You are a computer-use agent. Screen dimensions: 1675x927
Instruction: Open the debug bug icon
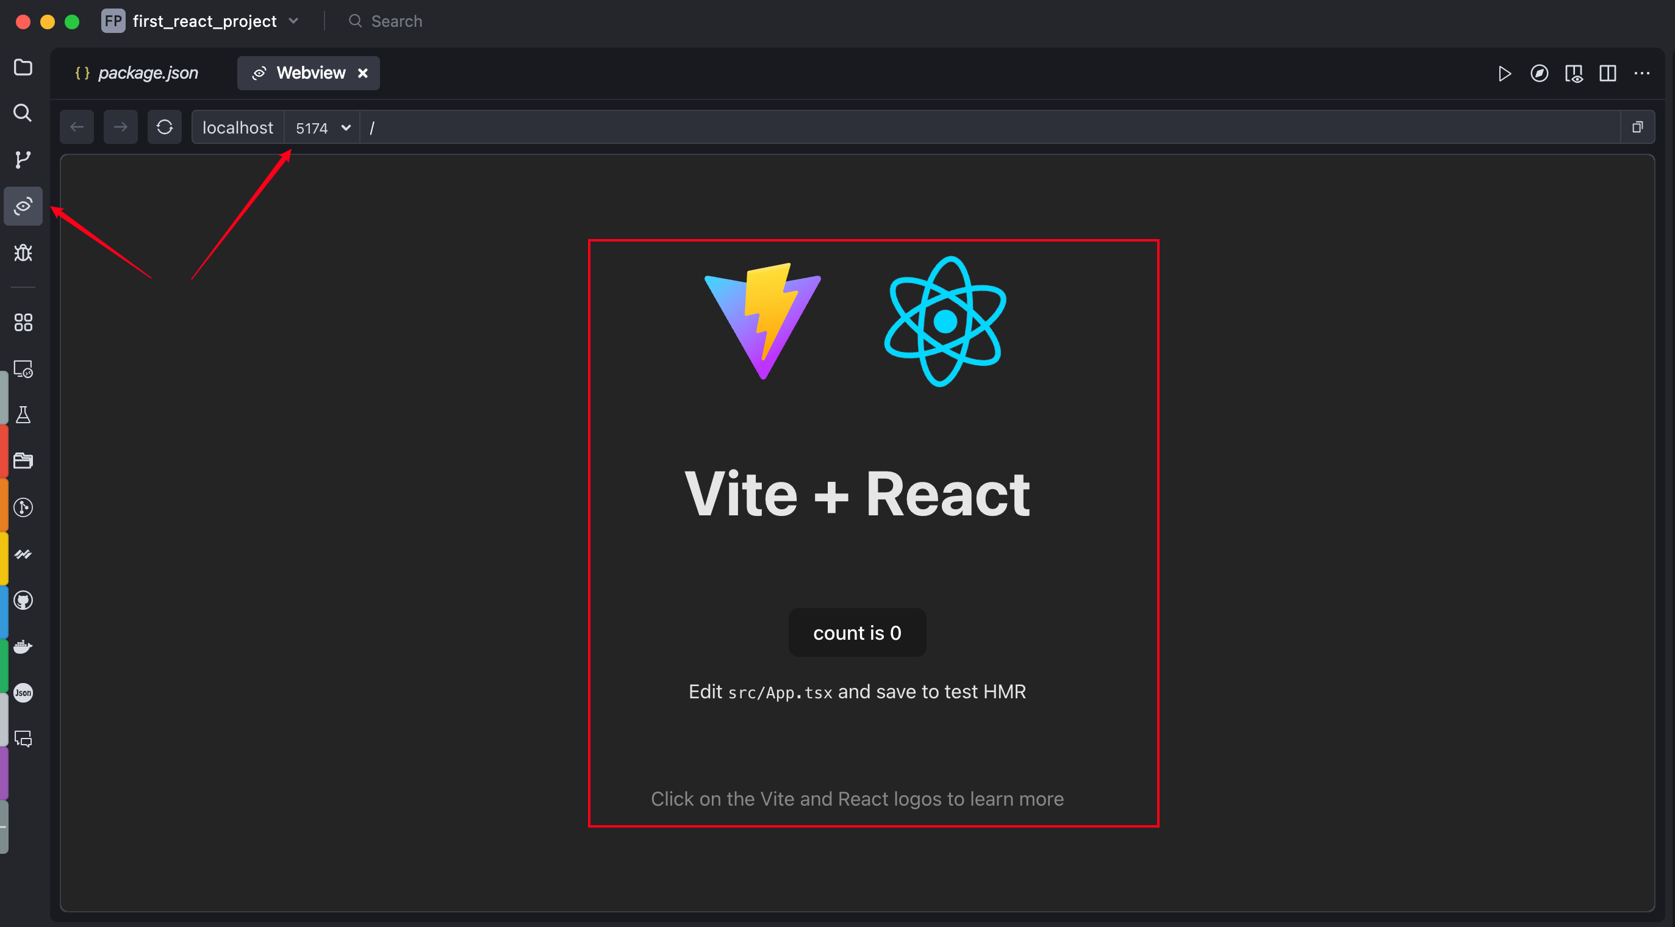23,252
